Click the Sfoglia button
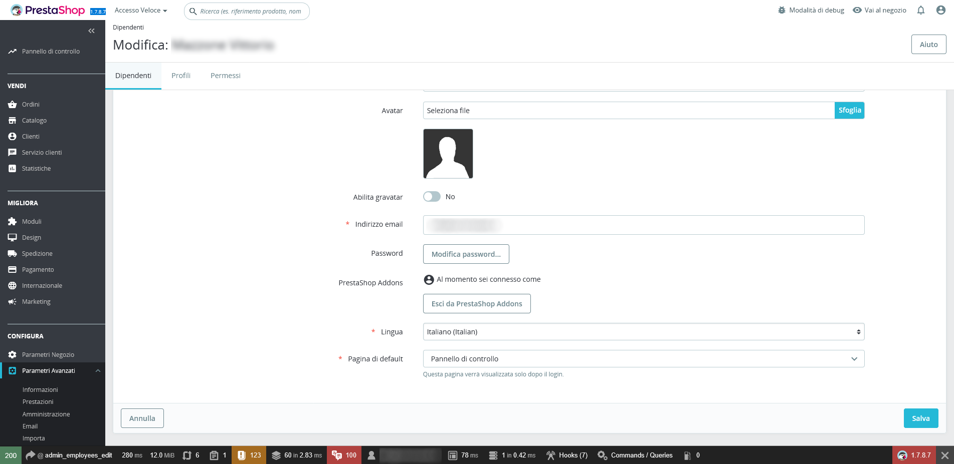Viewport: 954px width, 464px height. pos(850,110)
